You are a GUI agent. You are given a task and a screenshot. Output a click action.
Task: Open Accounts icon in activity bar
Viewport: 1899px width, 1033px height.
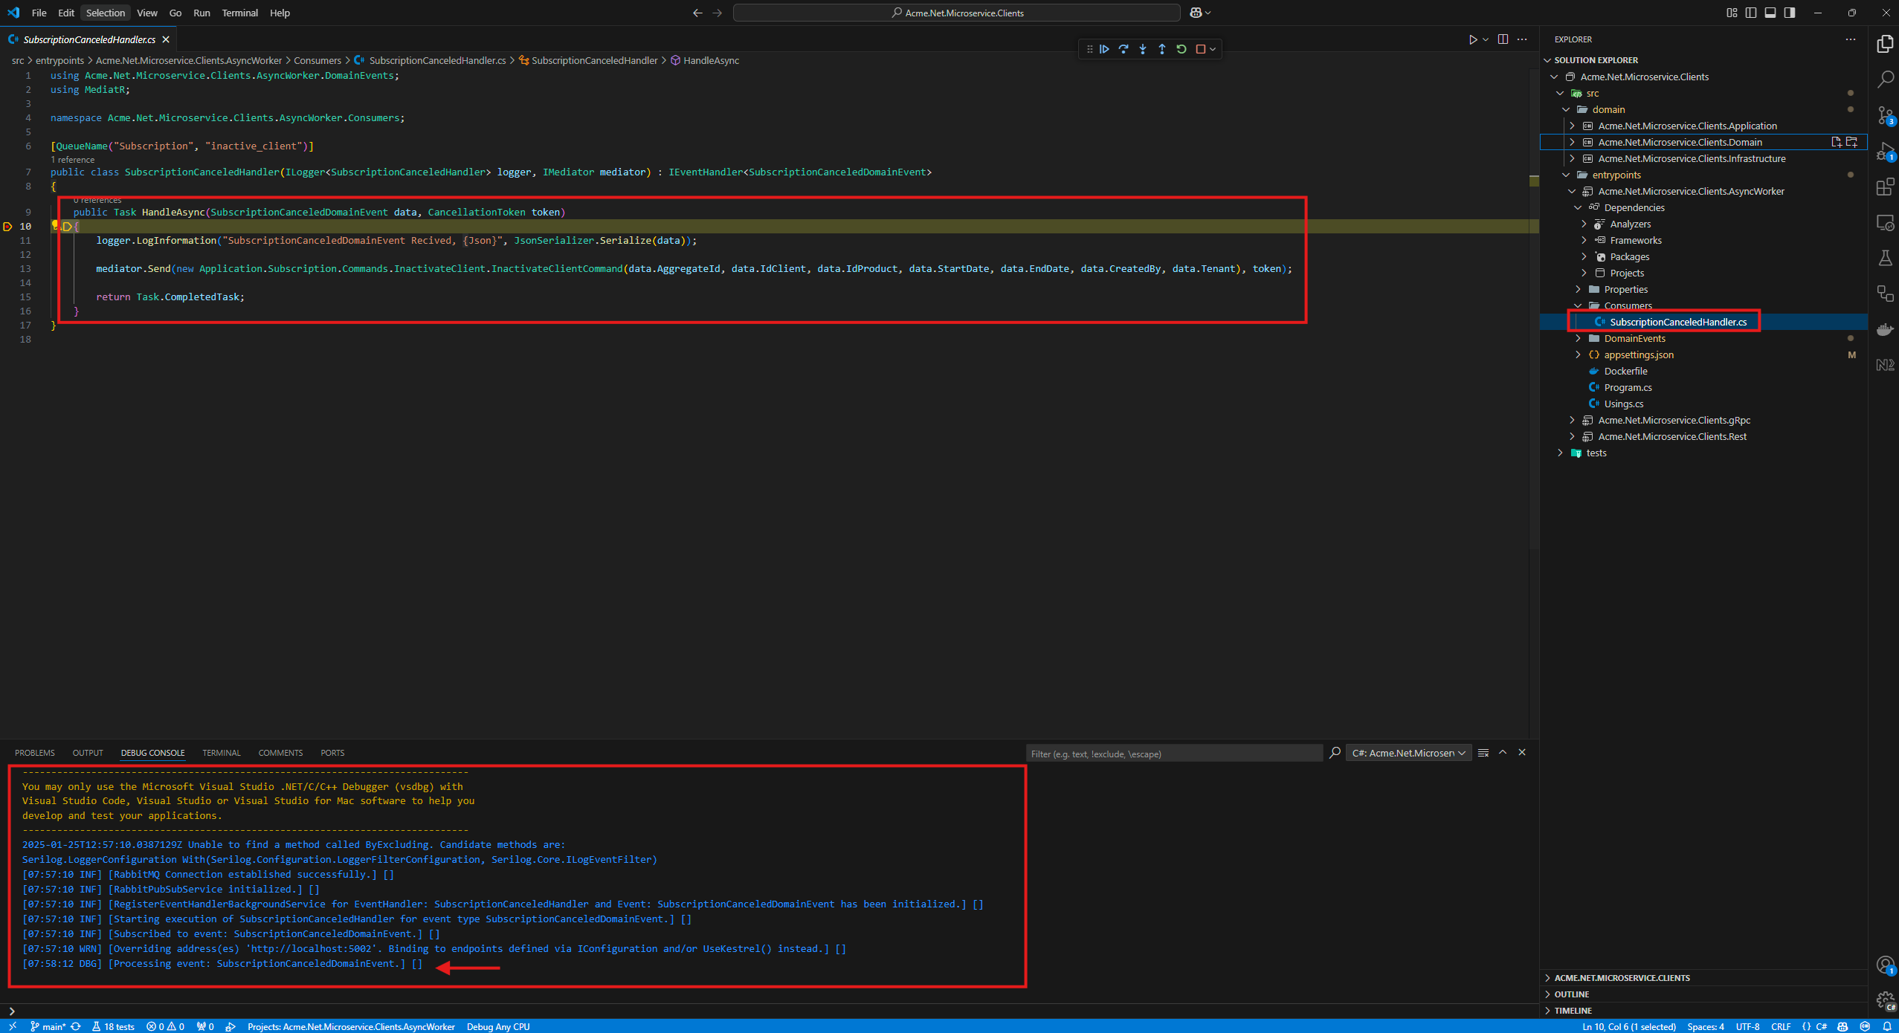[1885, 965]
